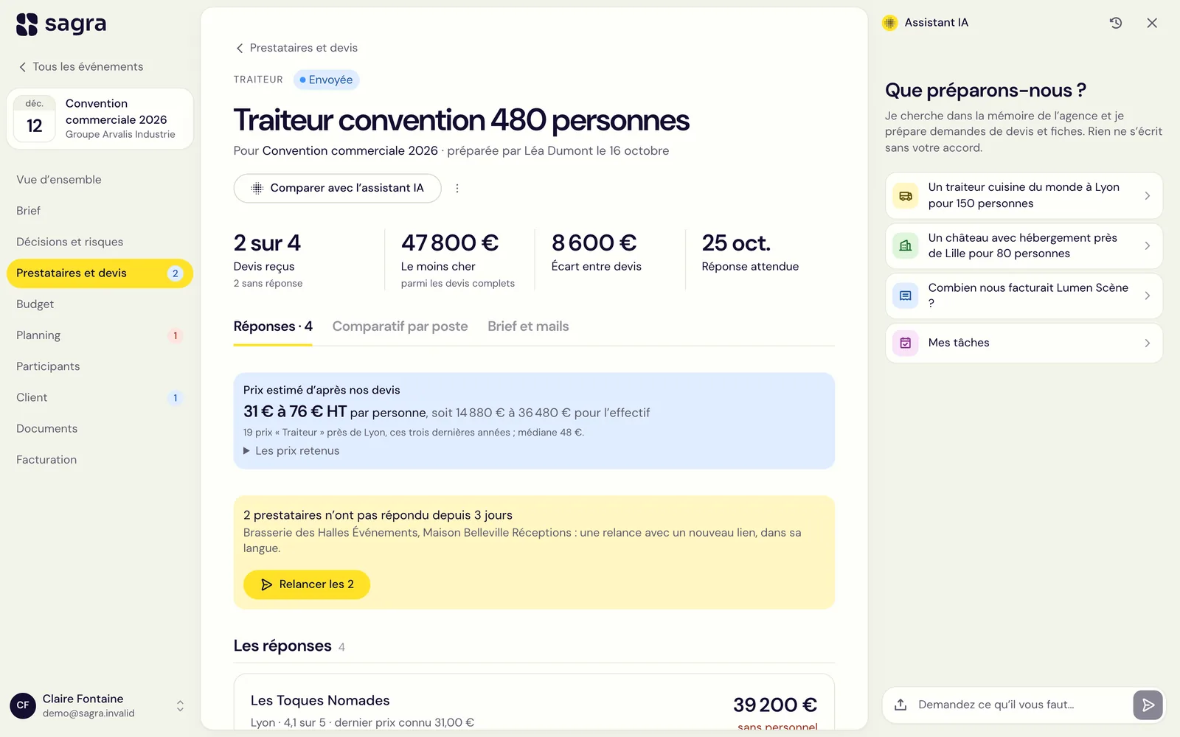Click the Client blue 1 badge
Image resolution: width=1180 pixels, height=737 pixels.
click(175, 398)
